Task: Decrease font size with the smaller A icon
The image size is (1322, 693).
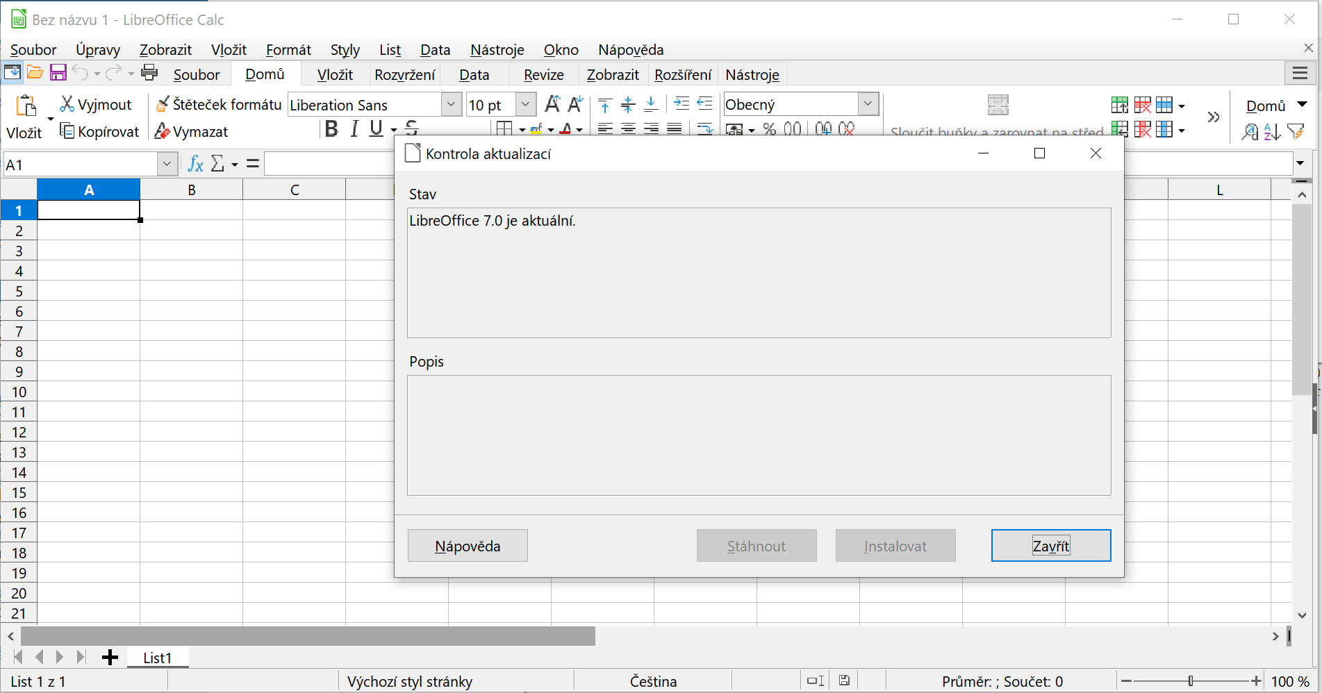Action: pos(575,104)
